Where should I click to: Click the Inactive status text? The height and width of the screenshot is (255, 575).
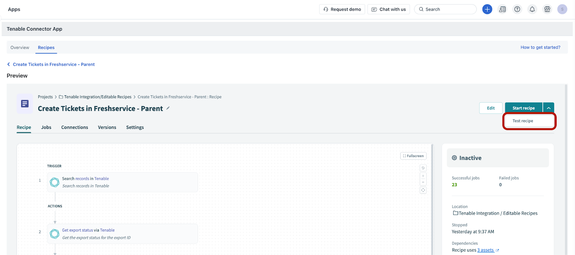pyautogui.click(x=470, y=158)
